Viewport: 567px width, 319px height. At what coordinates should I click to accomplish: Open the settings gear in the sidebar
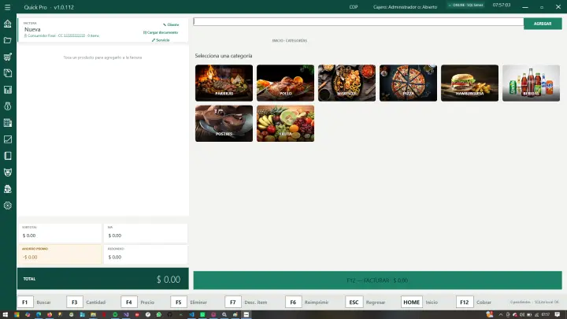pos(8,206)
